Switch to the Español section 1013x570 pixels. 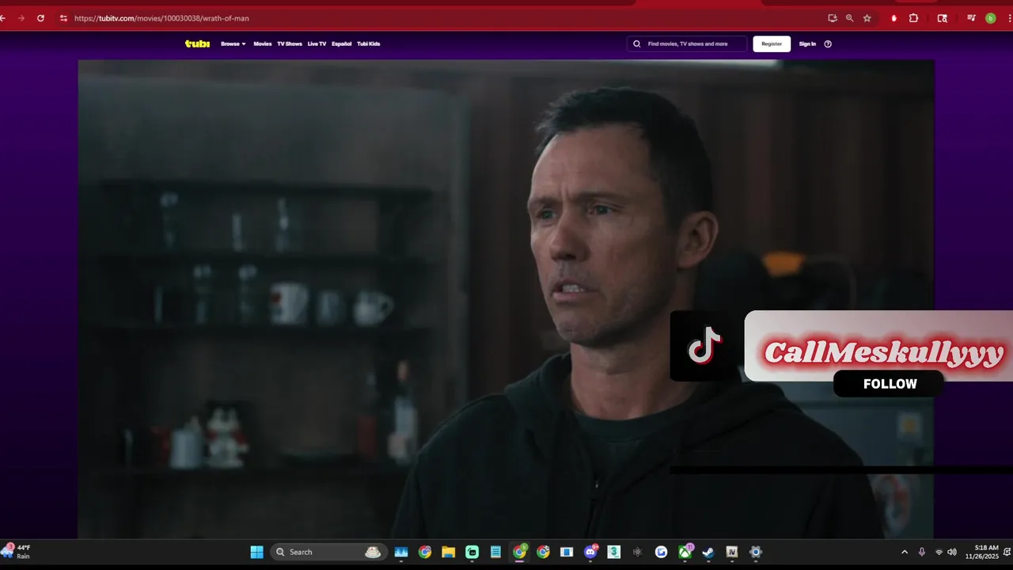click(x=342, y=44)
